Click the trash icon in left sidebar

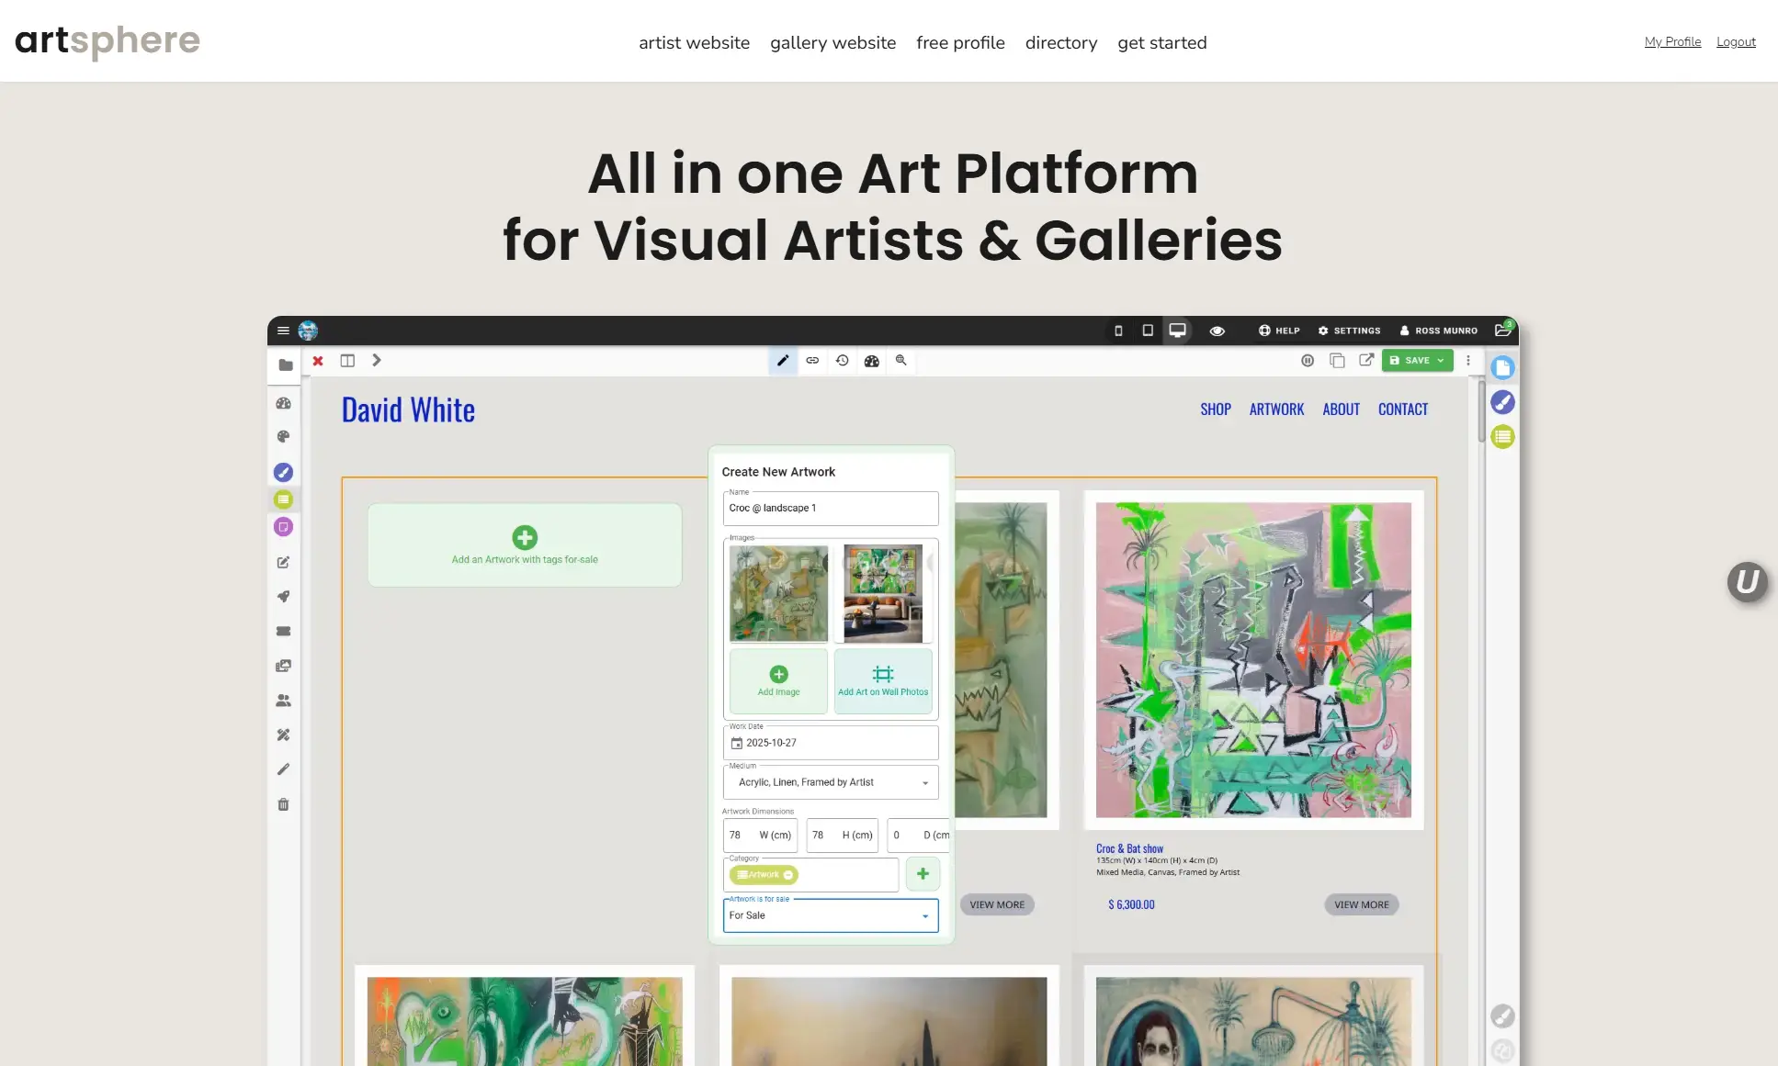283,804
